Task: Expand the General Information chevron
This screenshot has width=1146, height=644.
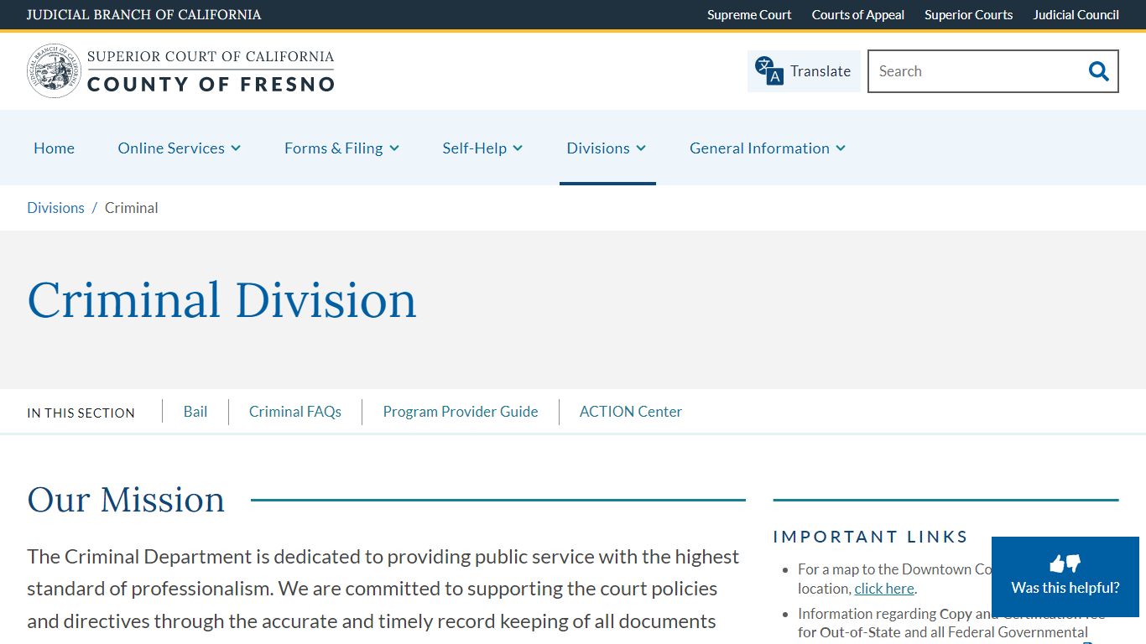Action: [x=841, y=148]
